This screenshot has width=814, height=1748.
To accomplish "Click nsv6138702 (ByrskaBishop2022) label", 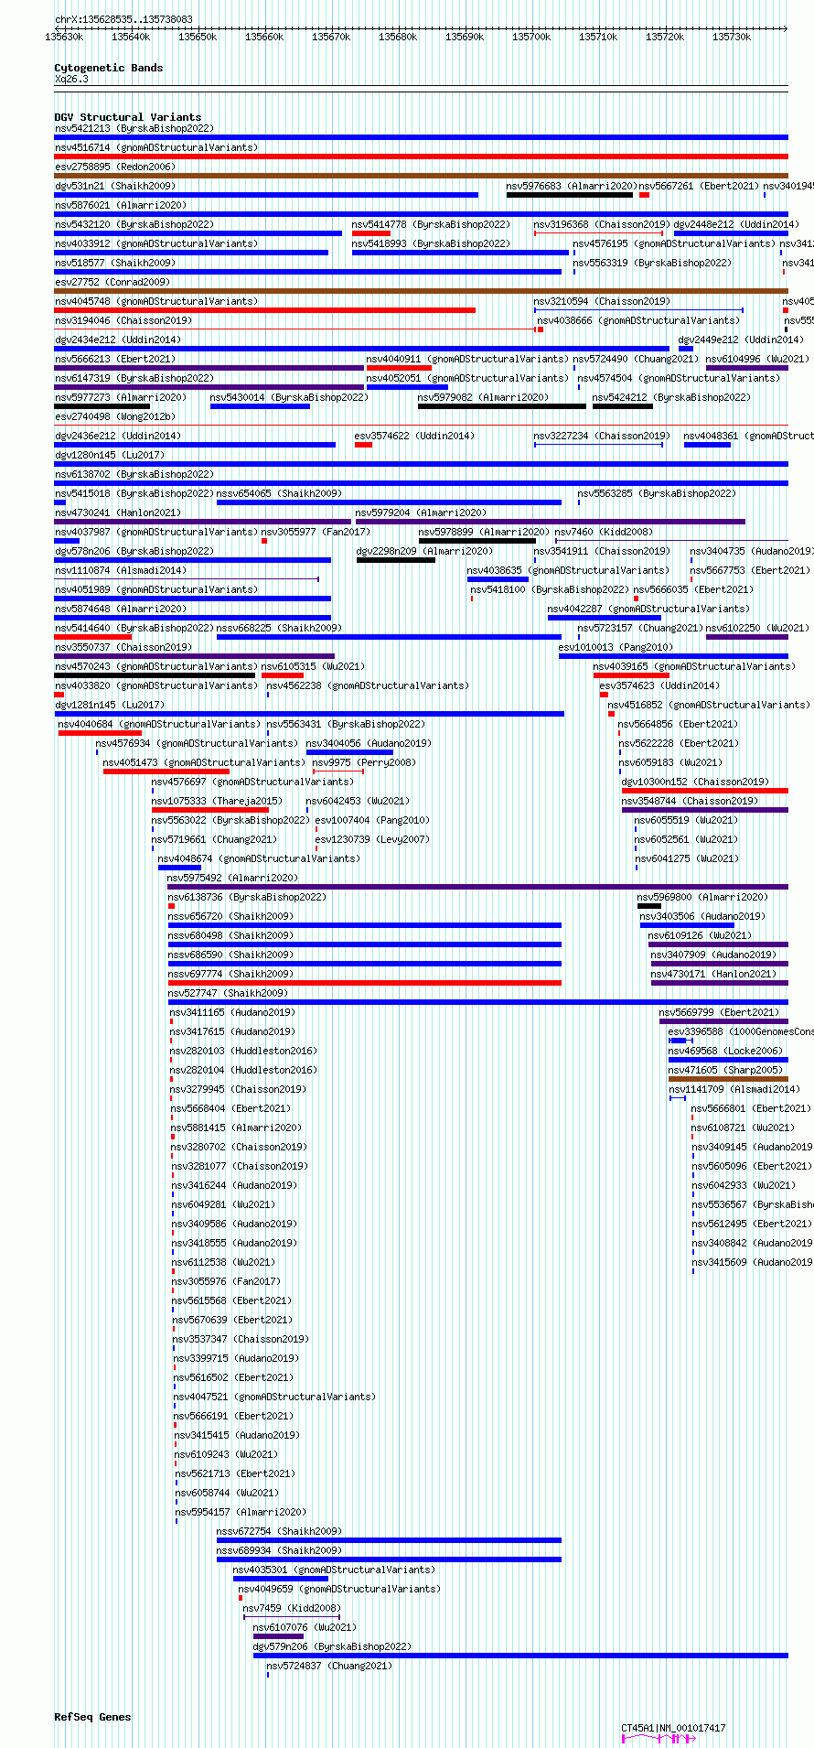I will pyautogui.click(x=134, y=474).
